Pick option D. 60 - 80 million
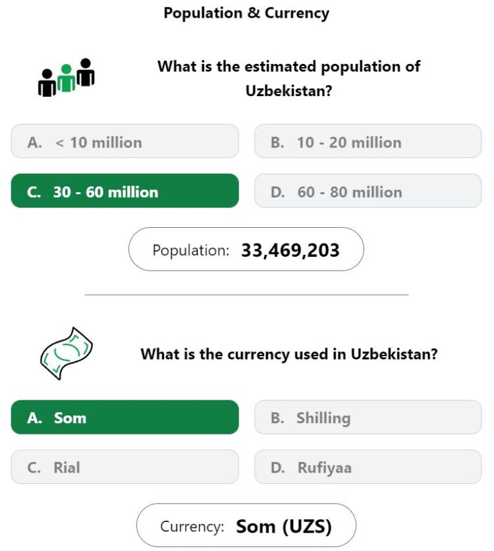Screen dimensions: 494x551 coord(368,191)
